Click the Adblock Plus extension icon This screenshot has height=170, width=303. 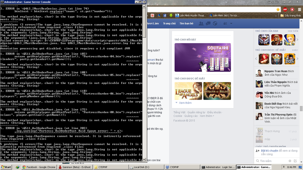[285, 9]
